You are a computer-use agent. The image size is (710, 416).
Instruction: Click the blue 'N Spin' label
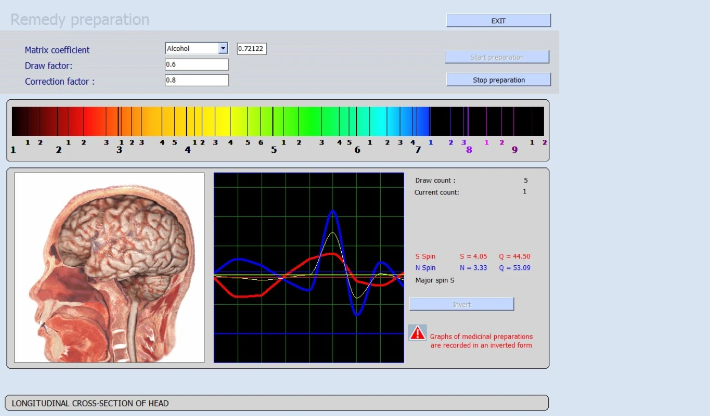[x=425, y=268]
